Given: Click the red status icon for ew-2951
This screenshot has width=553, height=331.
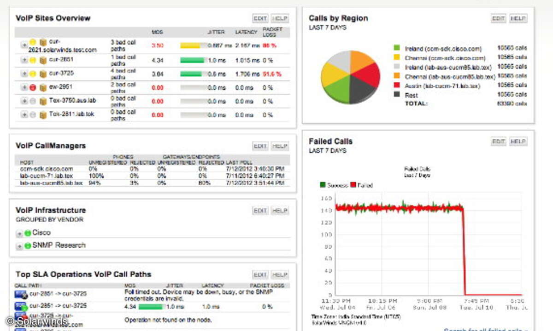Looking at the screenshot, I should click(33, 87).
